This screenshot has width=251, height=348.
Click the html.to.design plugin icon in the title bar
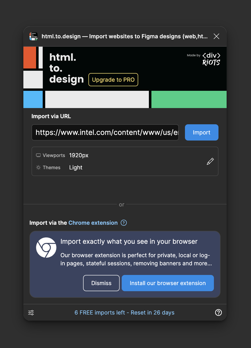[x=33, y=36]
